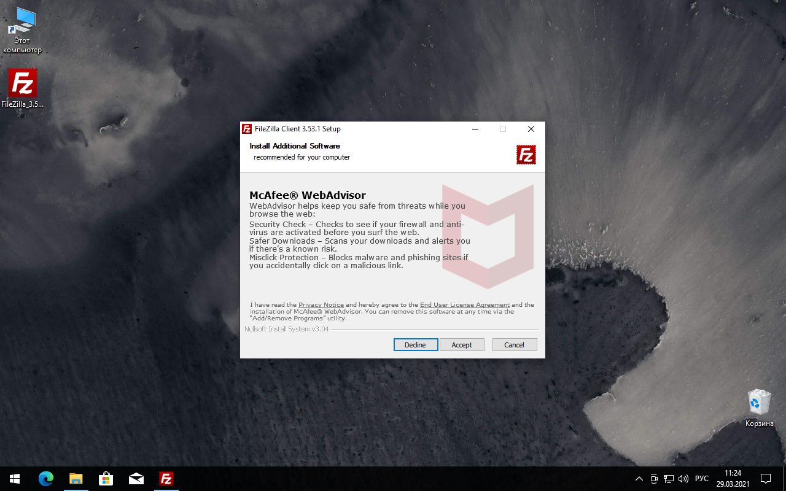Open the network status tray icon

point(669,479)
